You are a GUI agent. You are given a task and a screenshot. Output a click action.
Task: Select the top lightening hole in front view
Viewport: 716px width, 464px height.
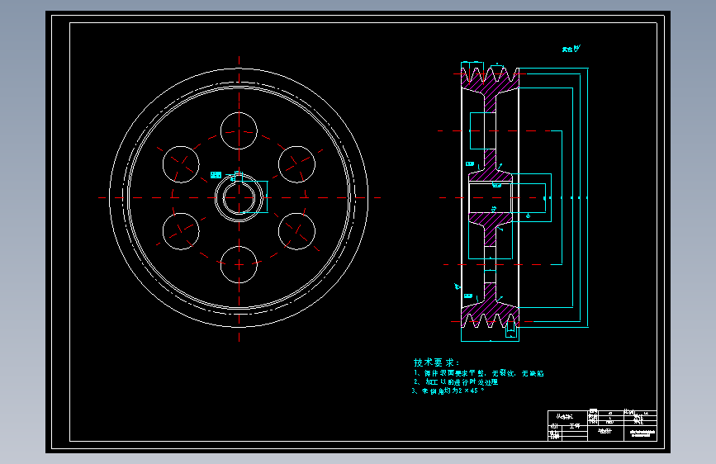pos(239,130)
